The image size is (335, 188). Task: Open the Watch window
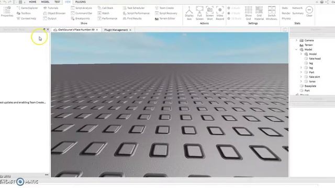point(104,13)
